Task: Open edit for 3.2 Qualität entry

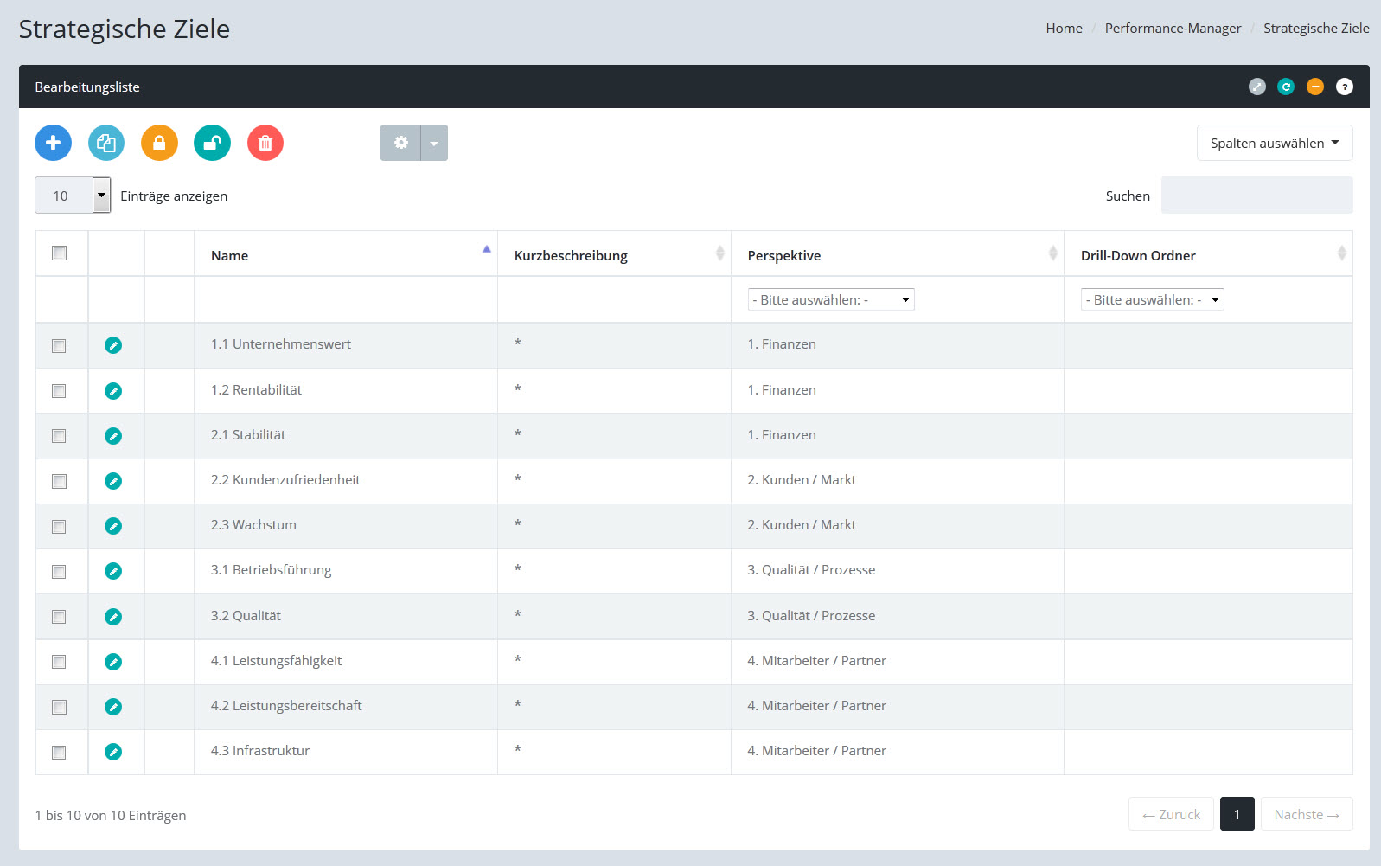Action: tap(113, 617)
